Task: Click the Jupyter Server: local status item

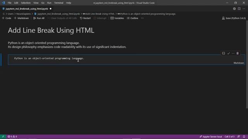Action: pos(211,137)
